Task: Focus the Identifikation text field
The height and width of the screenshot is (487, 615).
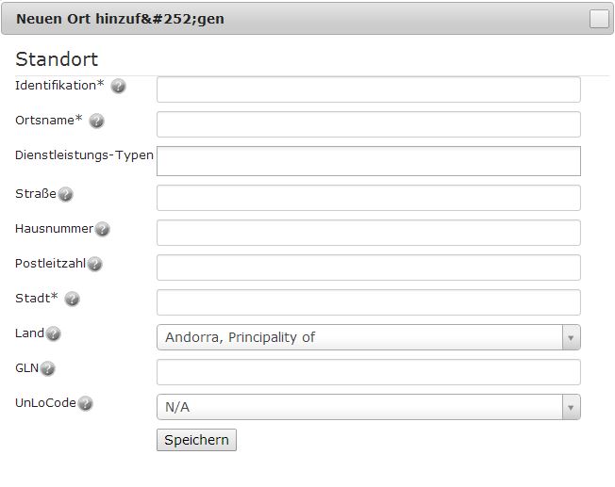Action: (x=368, y=89)
